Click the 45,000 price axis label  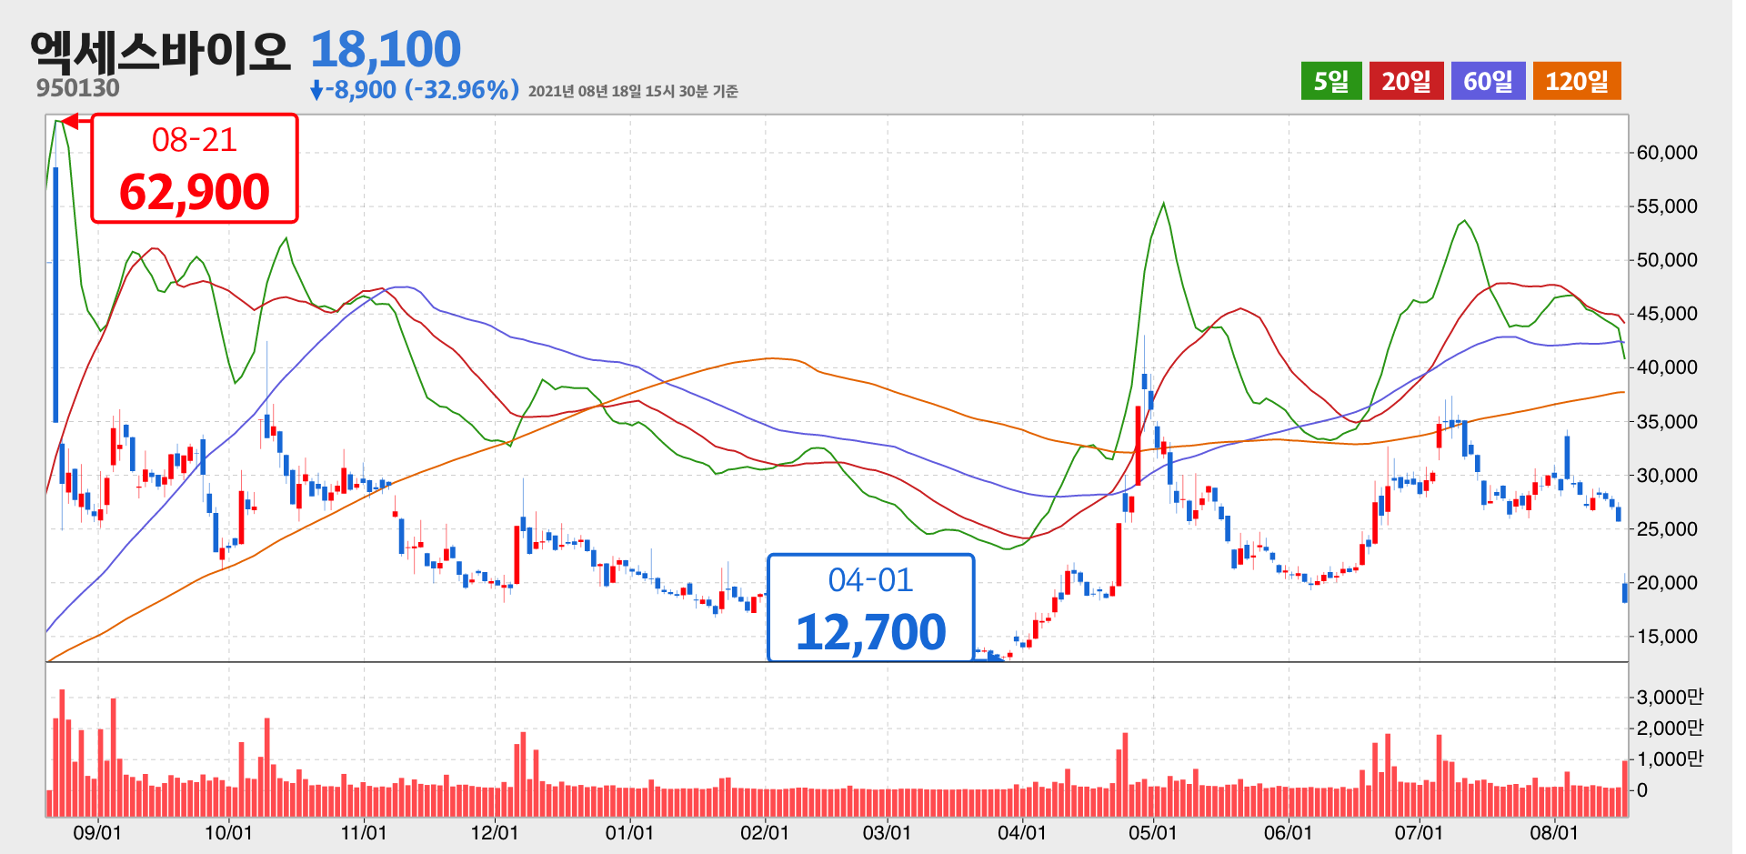click(x=1667, y=314)
